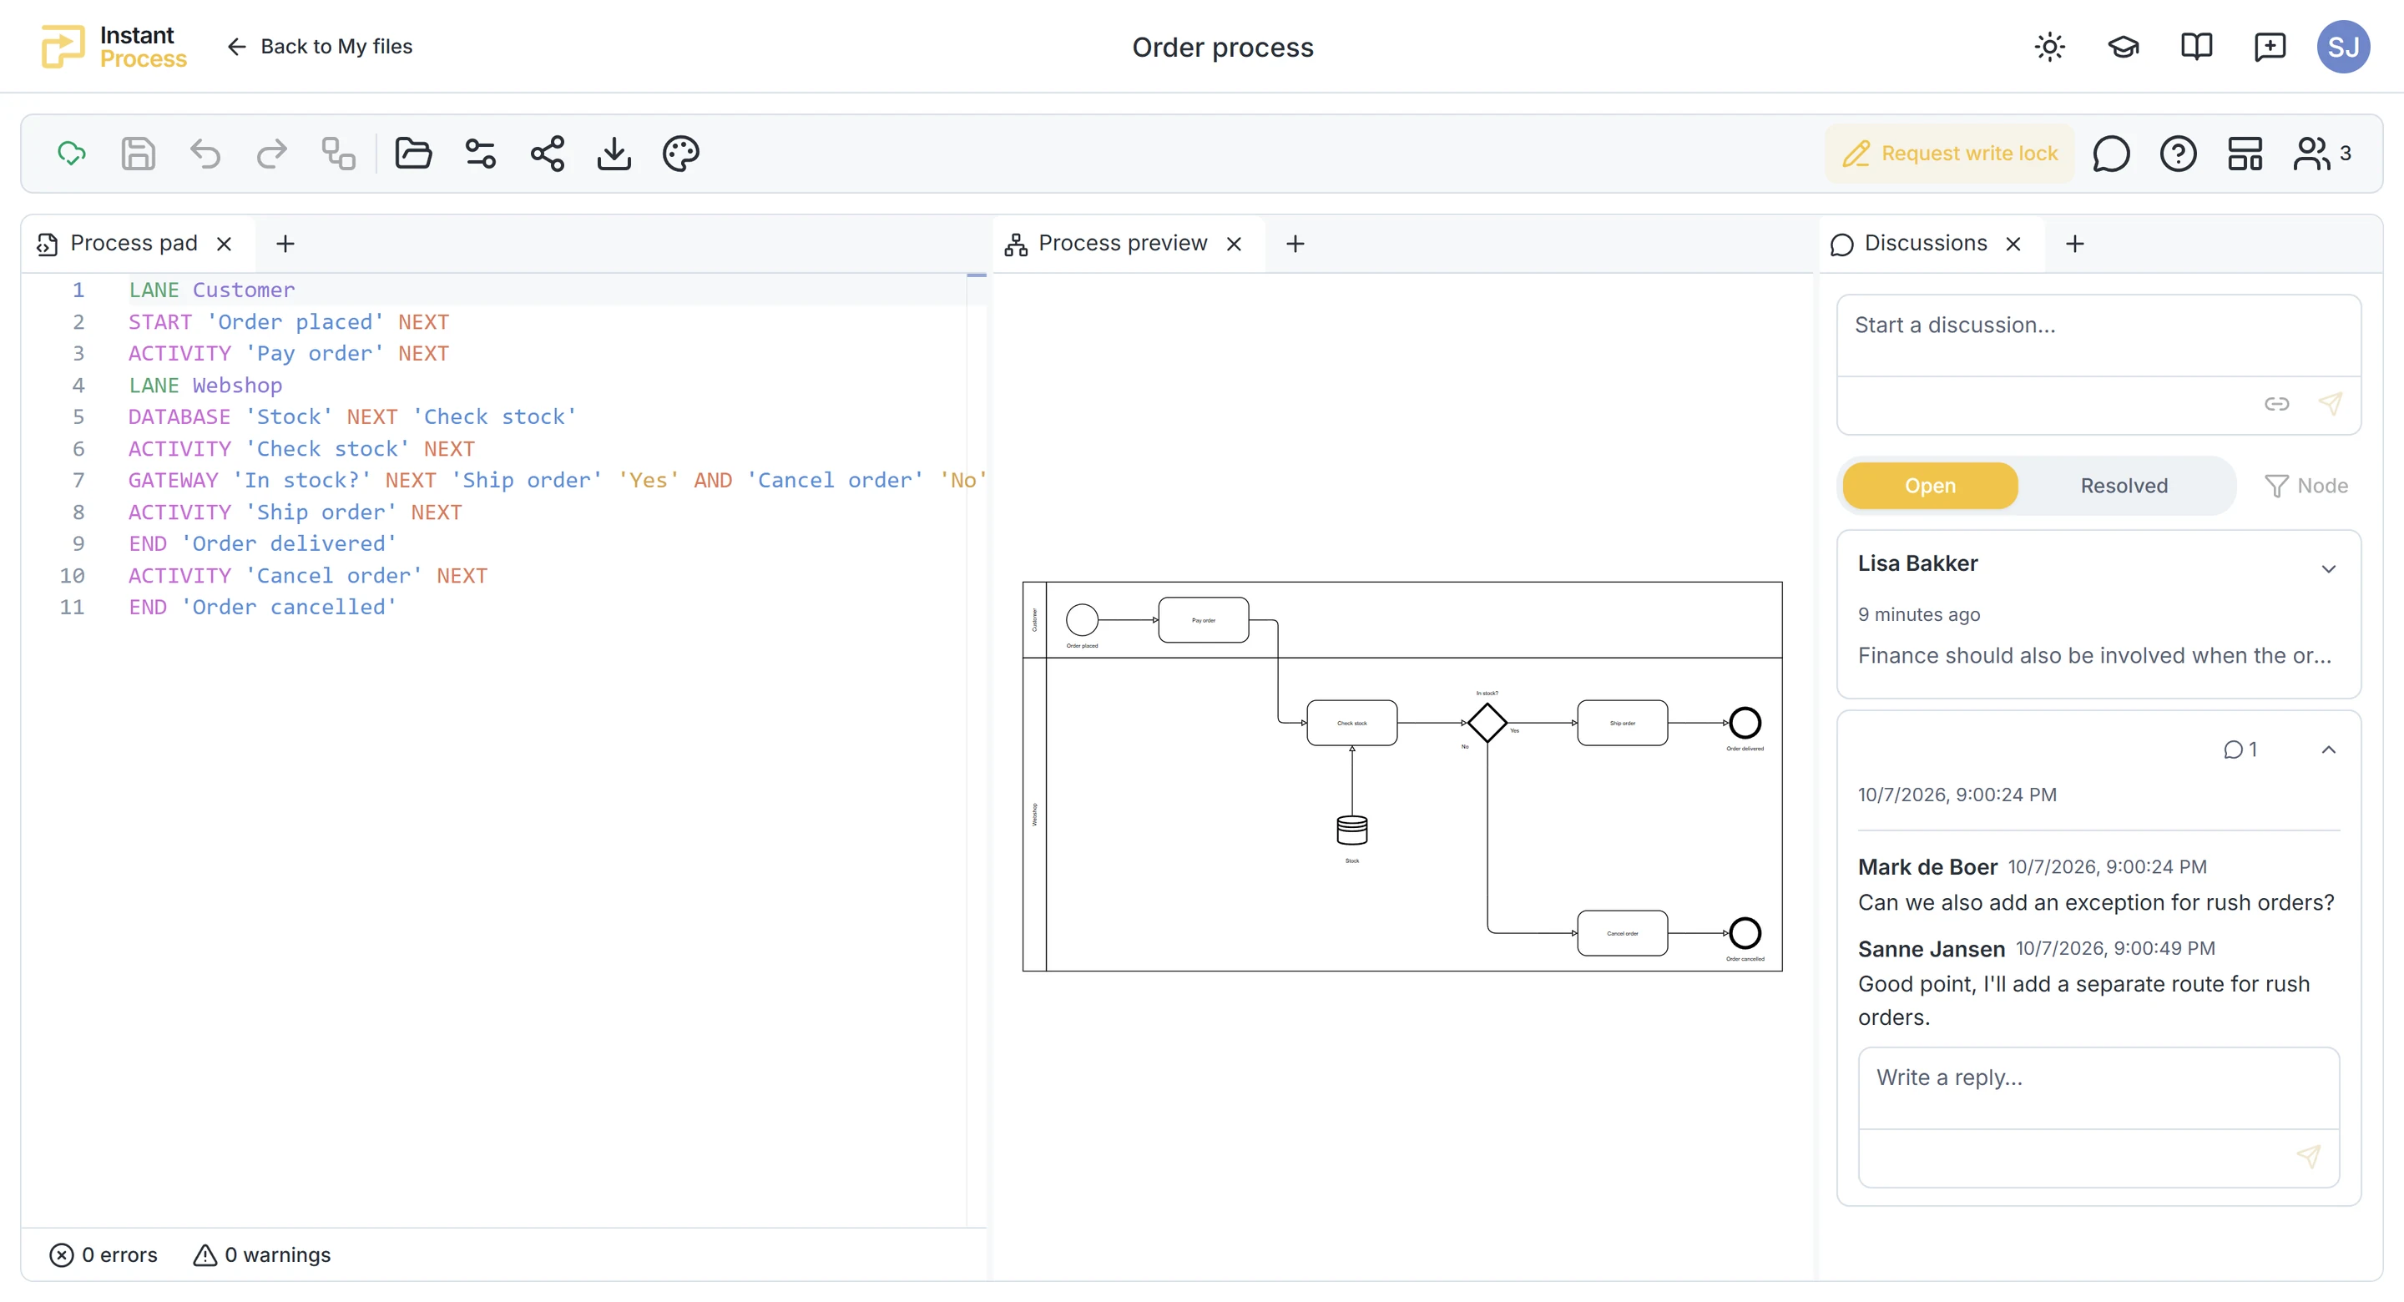Click the shapes replace icon in toolbar
Screen dimensions: 2404x1302
coord(339,153)
